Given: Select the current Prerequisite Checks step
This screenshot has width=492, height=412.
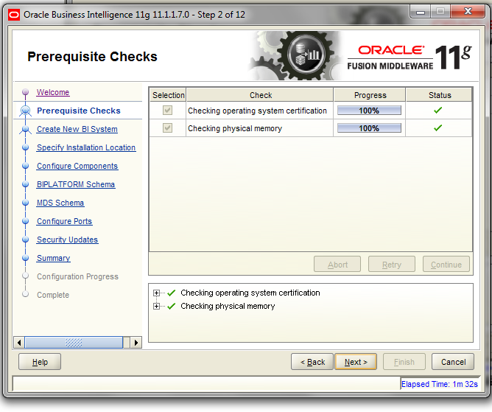Looking at the screenshot, I should (79, 111).
